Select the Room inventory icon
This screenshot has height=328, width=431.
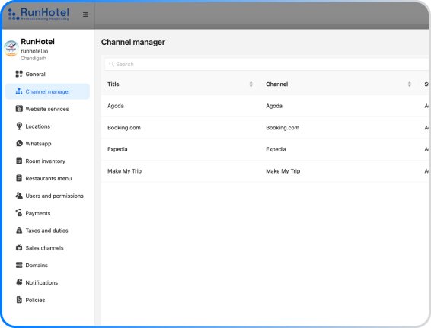coord(19,161)
